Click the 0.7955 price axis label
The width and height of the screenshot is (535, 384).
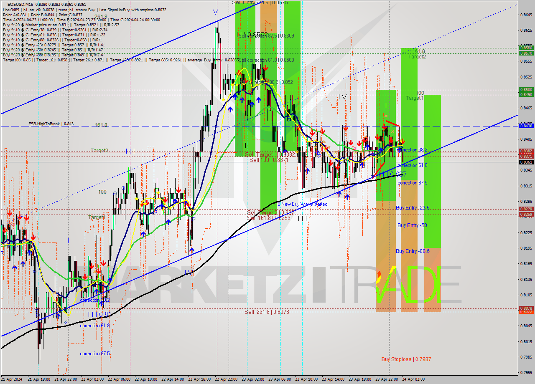pos(526,372)
